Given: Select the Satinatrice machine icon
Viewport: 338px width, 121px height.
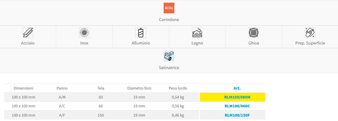Looking at the screenshot, I should click(169, 56).
